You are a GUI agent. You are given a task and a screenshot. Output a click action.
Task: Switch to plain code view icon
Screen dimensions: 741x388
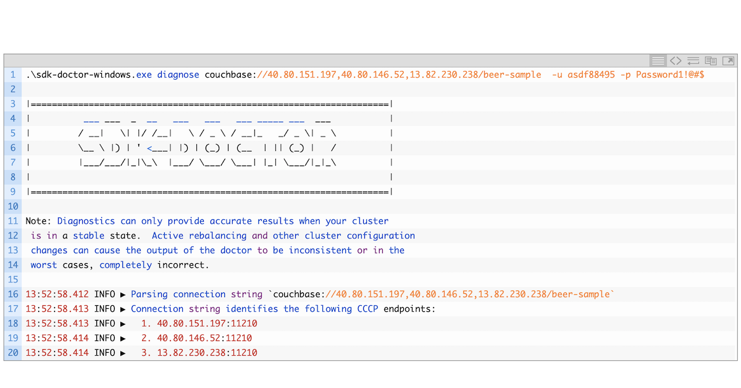tap(676, 61)
